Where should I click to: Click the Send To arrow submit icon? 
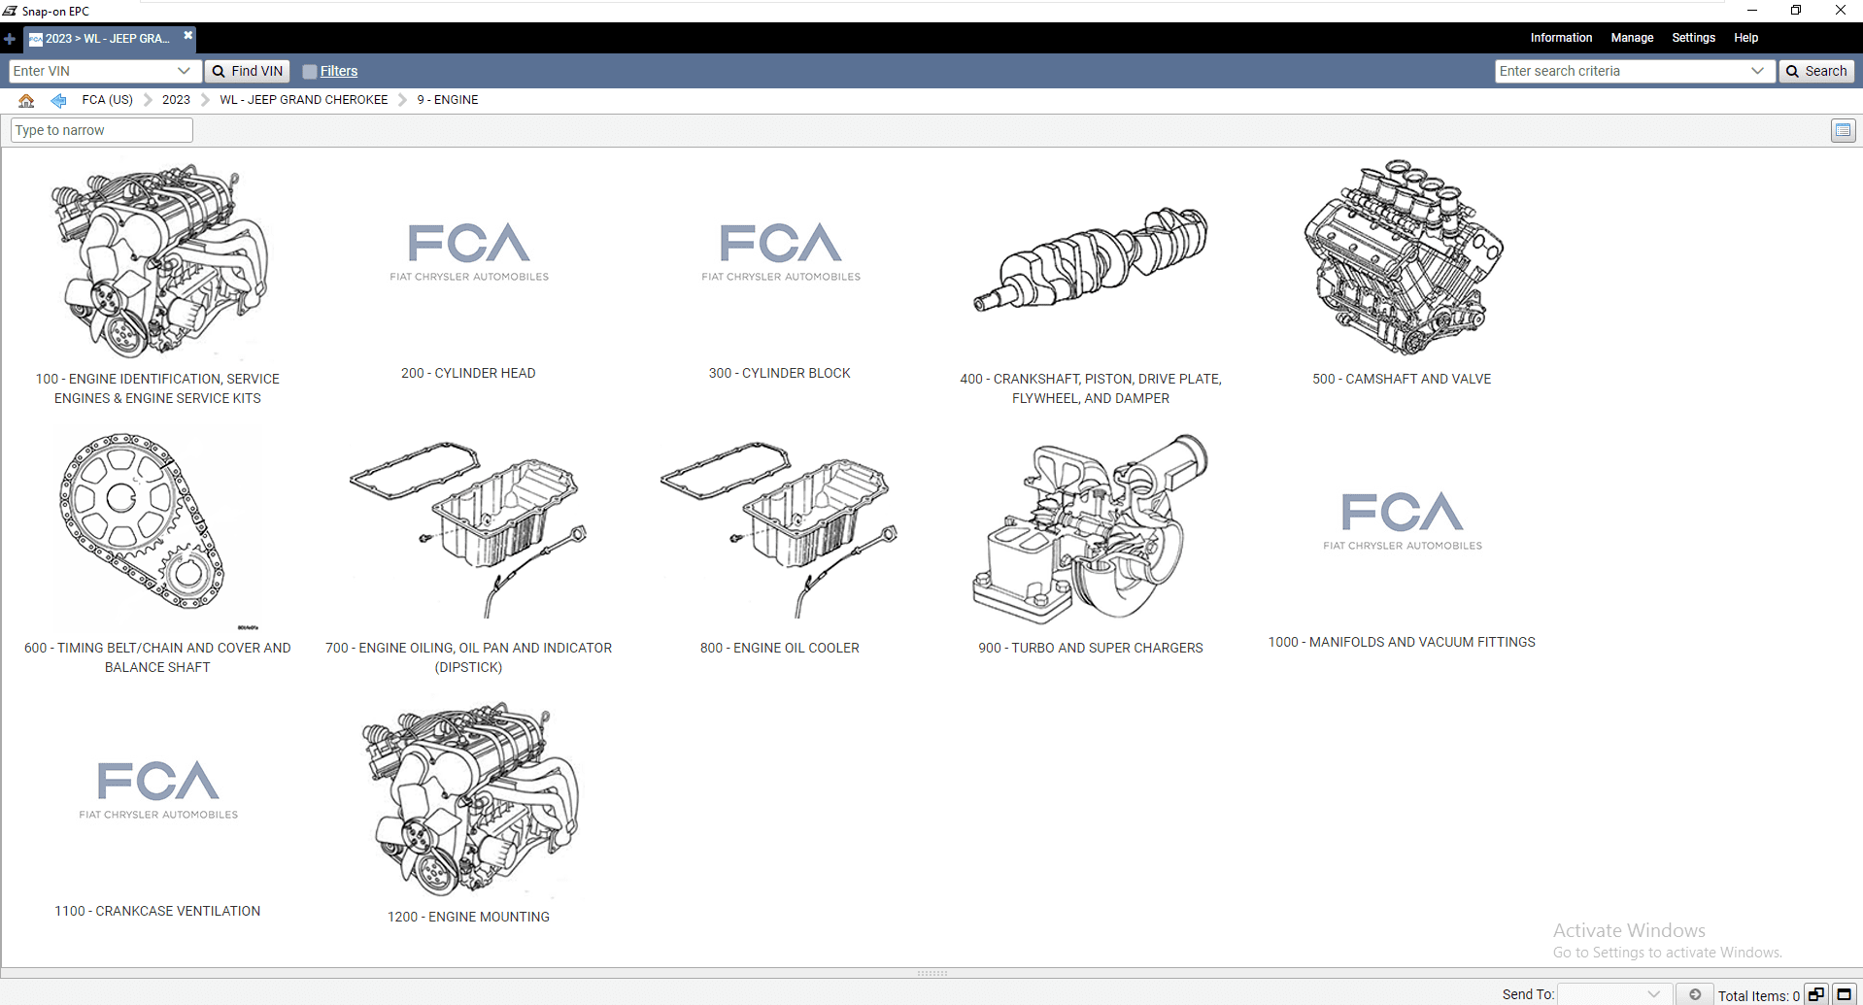click(x=1694, y=993)
